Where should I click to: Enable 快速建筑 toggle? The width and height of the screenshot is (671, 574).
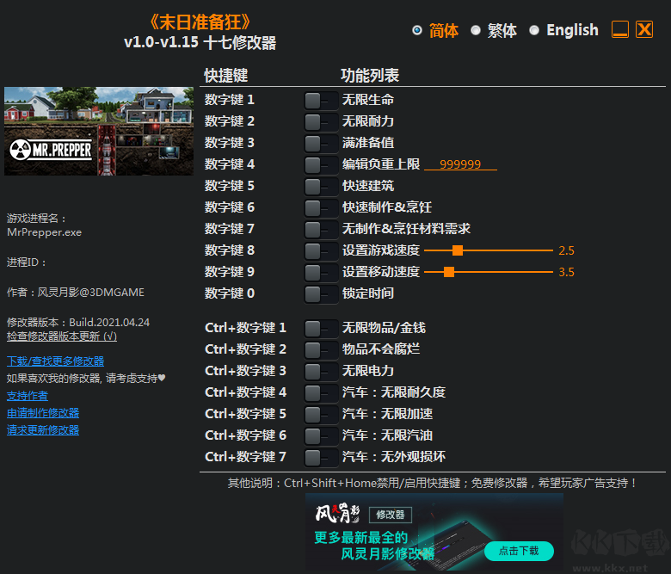point(321,187)
